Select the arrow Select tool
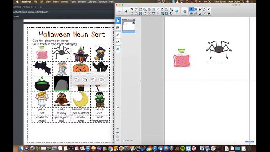Viewport: 270px width, 152px height. (191, 9)
